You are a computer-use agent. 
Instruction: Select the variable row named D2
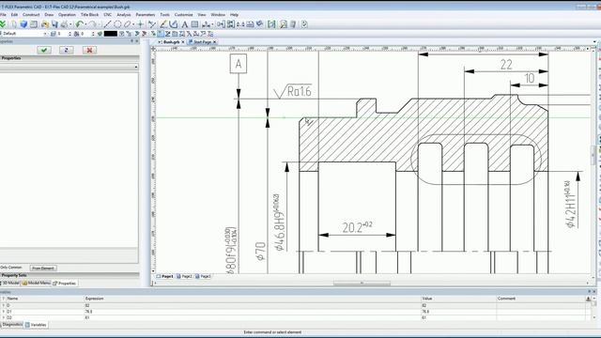pyautogui.click(x=294, y=317)
